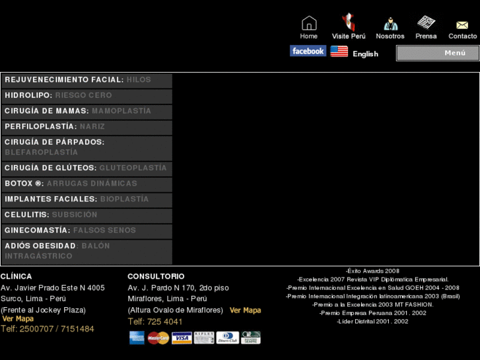Open Perfiloplastía: Nariz item

(87, 127)
